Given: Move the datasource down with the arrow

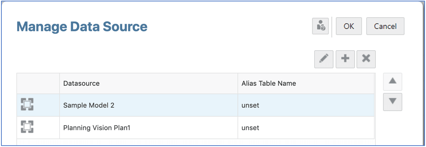Looking at the screenshot, I should click(392, 102).
